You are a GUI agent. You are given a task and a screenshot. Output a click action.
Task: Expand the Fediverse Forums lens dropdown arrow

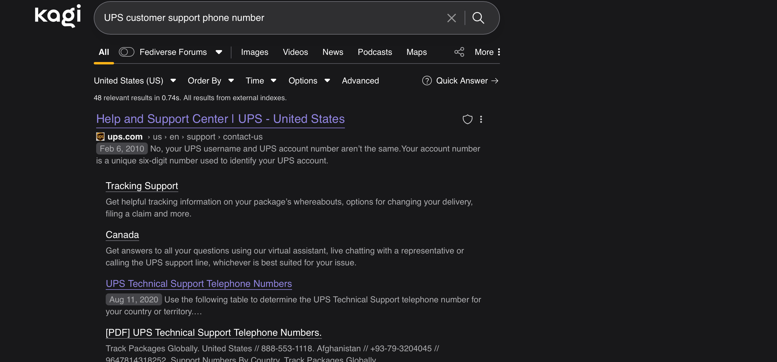219,52
